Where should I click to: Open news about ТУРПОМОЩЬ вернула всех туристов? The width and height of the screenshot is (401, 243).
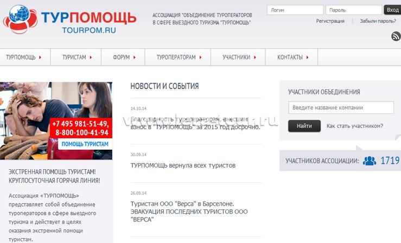[183, 165]
